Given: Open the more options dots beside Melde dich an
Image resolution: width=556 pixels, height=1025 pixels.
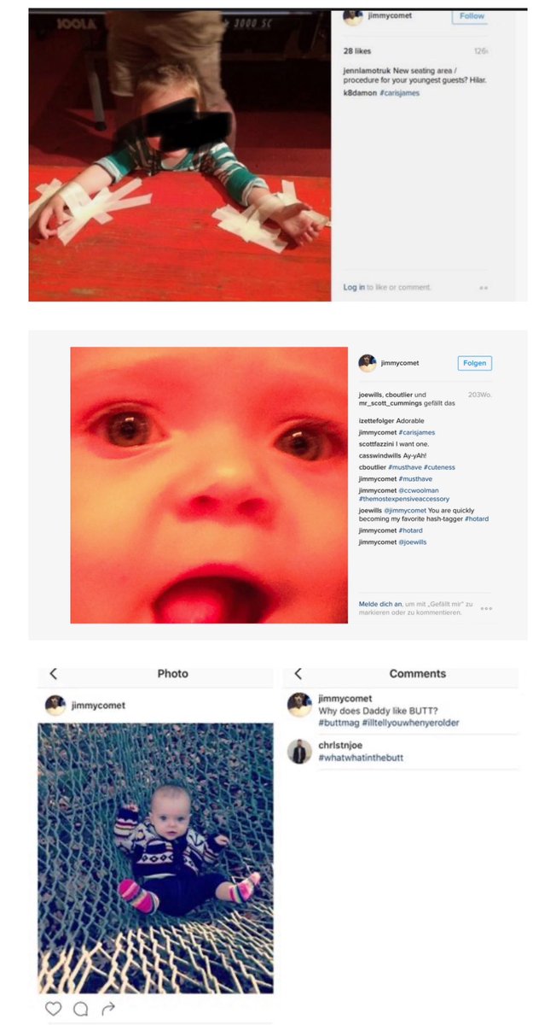Looking at the screenshot, I should 486,608.
